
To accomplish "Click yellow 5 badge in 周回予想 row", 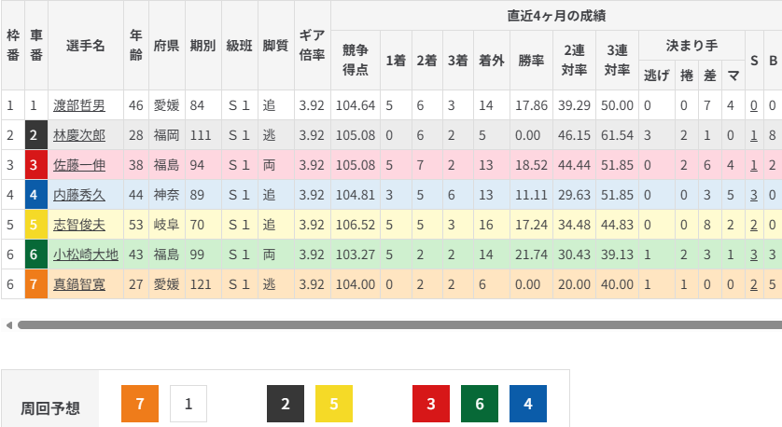I will point(334,404).
